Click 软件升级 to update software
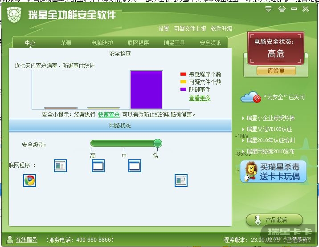319x247 pixels. 221,28
